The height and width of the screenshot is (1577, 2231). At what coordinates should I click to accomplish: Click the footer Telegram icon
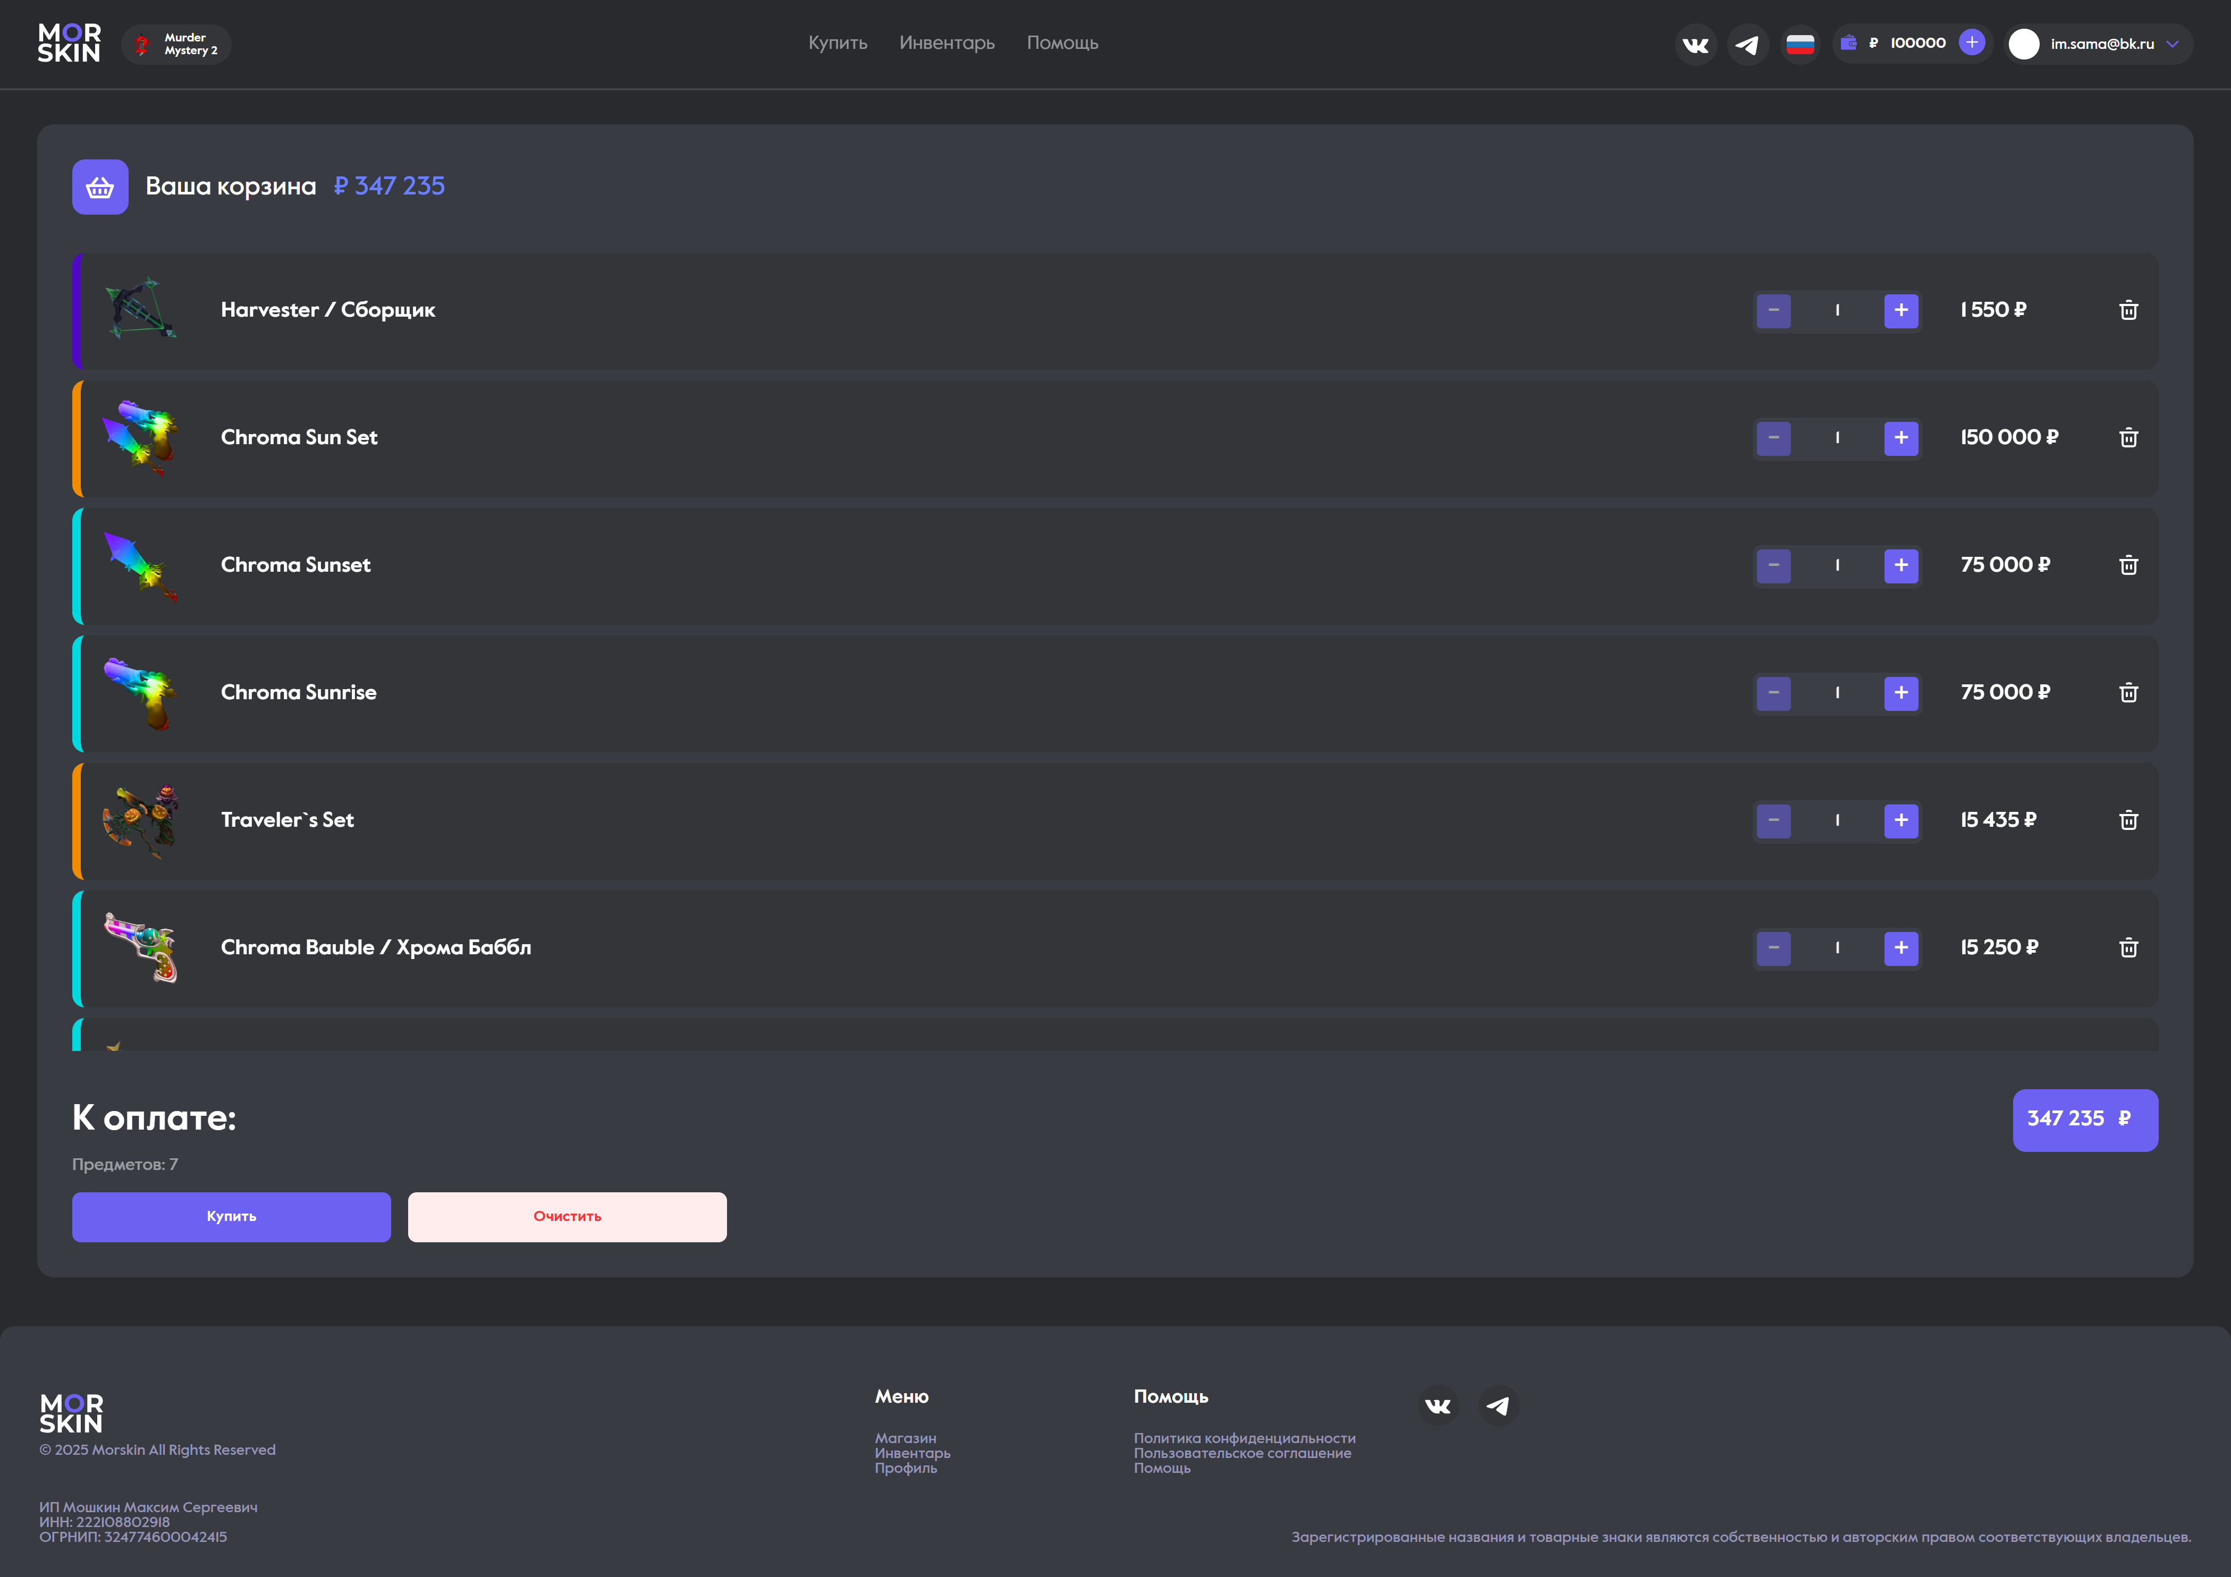click(1498, 1406)
